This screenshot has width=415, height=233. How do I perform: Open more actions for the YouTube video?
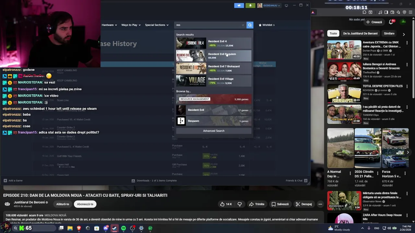320,204
